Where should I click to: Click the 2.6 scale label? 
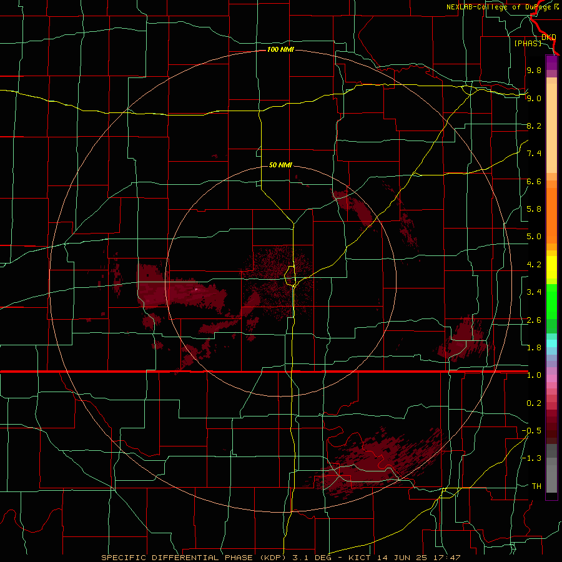[x=534, y=320]
